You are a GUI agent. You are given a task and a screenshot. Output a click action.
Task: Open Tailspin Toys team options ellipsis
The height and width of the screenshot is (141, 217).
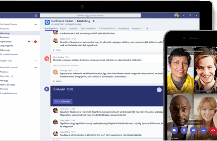coord(36,61)
